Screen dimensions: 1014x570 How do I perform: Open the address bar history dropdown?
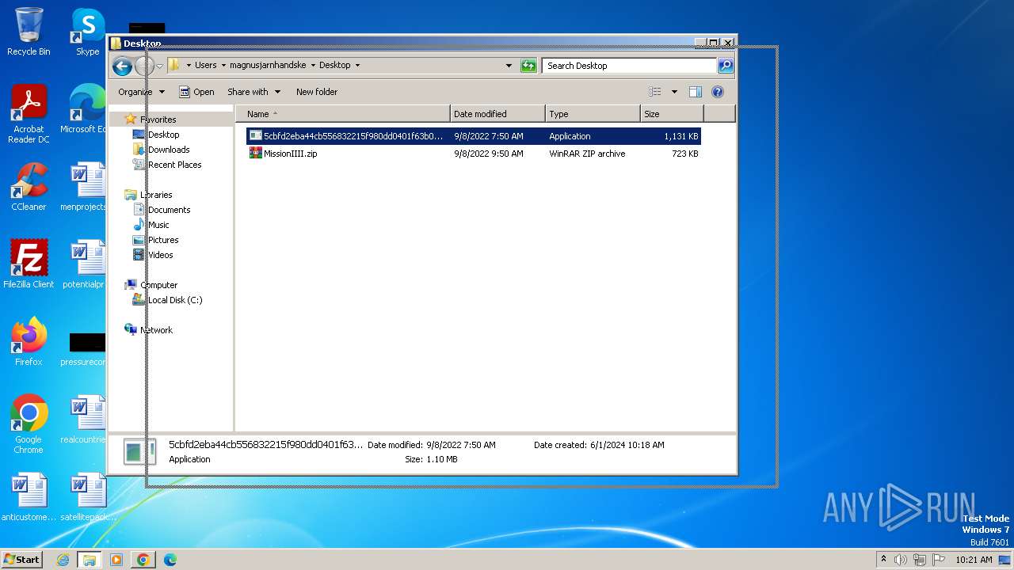509,66
